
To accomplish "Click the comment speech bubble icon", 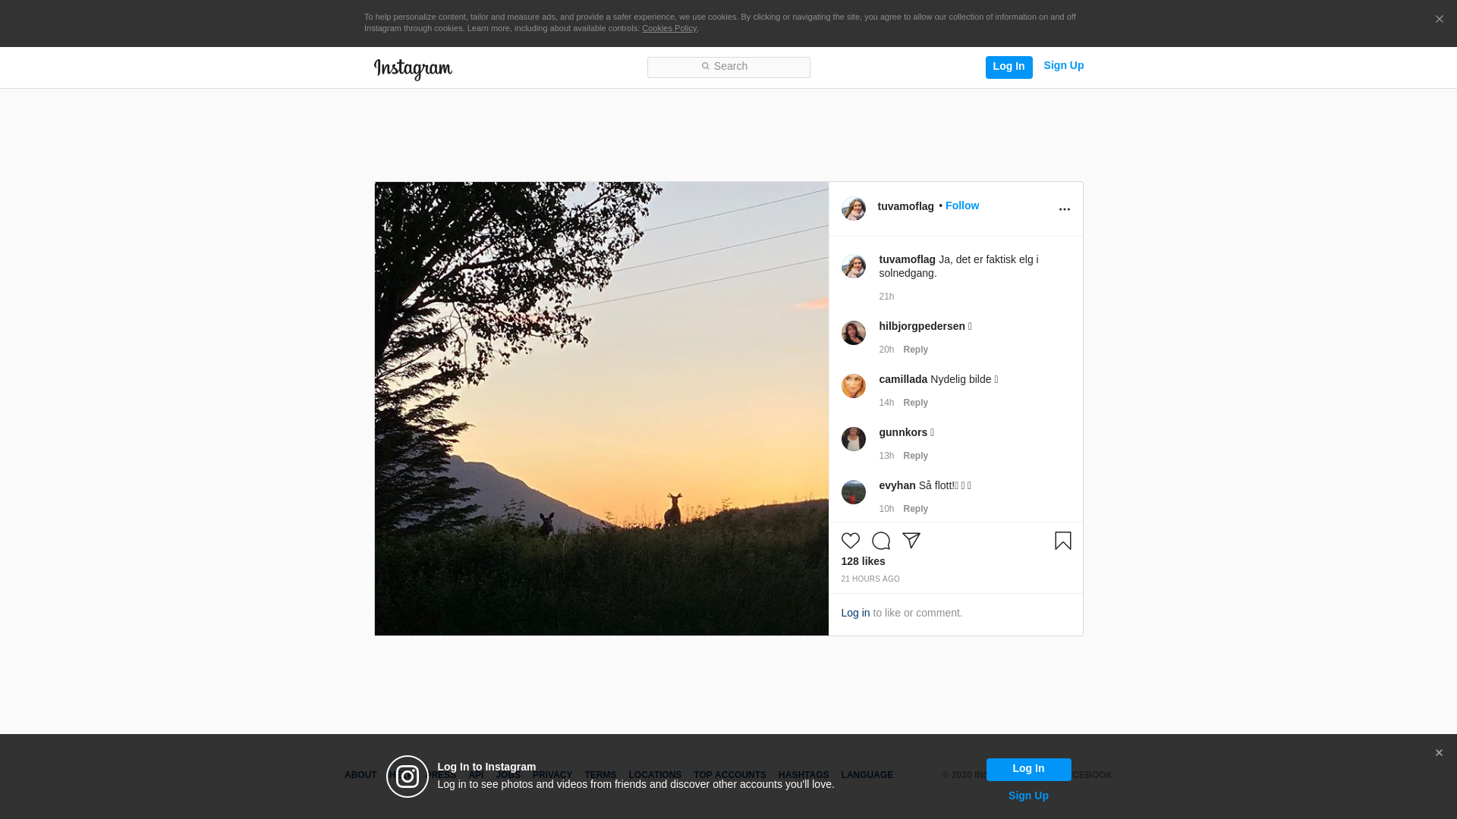I will (881, 541).
